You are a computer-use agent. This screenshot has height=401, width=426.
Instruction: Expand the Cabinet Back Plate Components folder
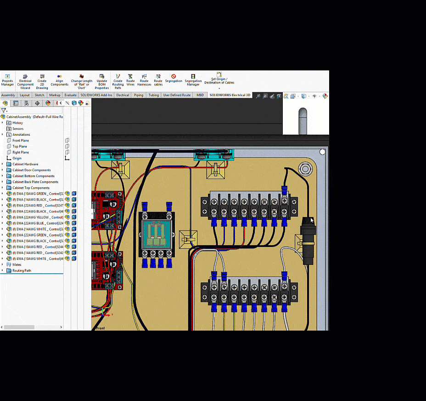[x=2, y=182]
